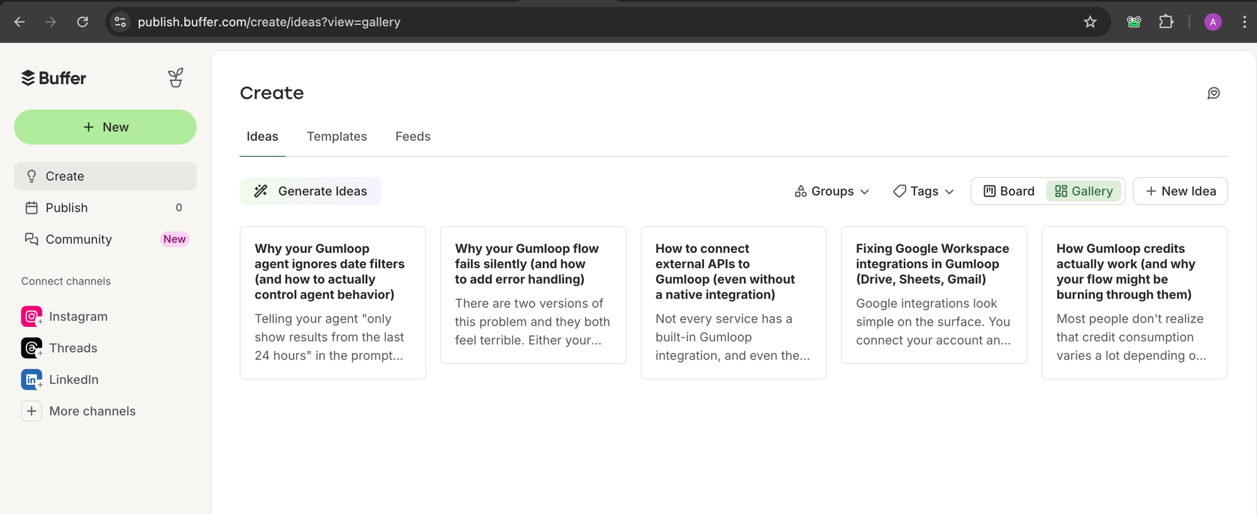The height and width of the screenshot is (514, 1257).
Task: Expand the Tags dropdown
Action: click(x=924, y=191)
